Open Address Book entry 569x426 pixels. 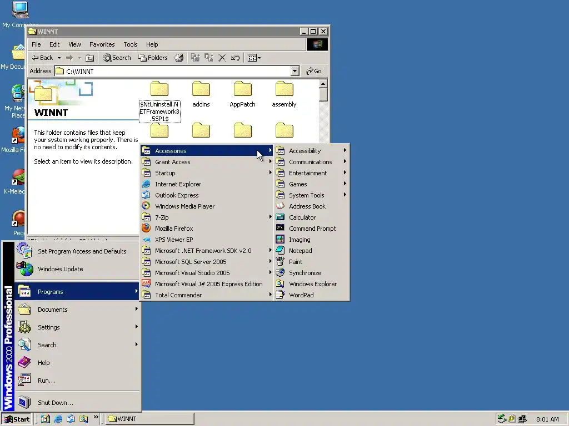(x=312, y=206)
